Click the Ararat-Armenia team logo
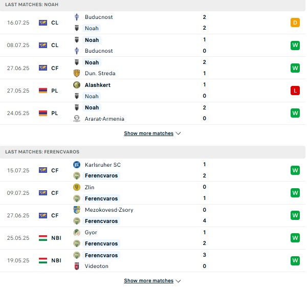 coord(77,119)
